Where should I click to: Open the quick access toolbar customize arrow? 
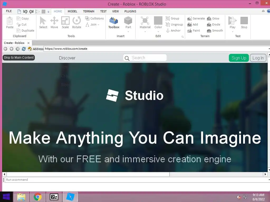49,12
